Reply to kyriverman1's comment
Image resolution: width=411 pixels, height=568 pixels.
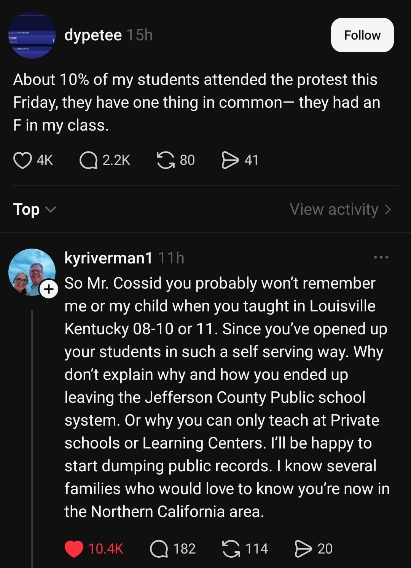point(159,549)
